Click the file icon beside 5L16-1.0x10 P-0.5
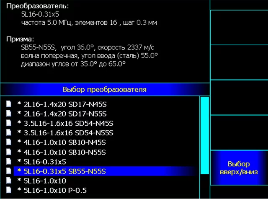This screenshot has width=268, height=199. [x=8, y=191]
